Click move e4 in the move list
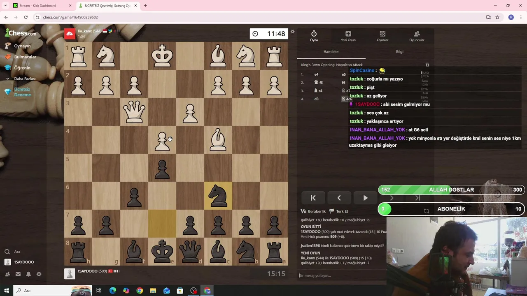The height and width of the screenshot is (296, 527). tap(316, 74)
